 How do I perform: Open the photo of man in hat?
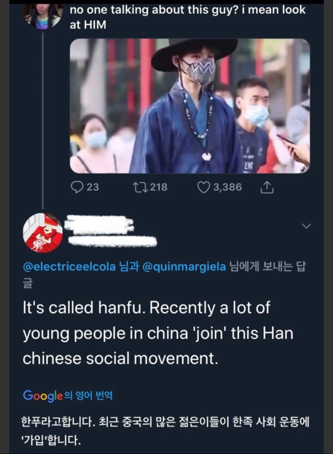pos(190,106)
